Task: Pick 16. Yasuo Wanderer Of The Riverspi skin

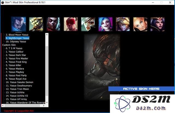Action: 25,103
